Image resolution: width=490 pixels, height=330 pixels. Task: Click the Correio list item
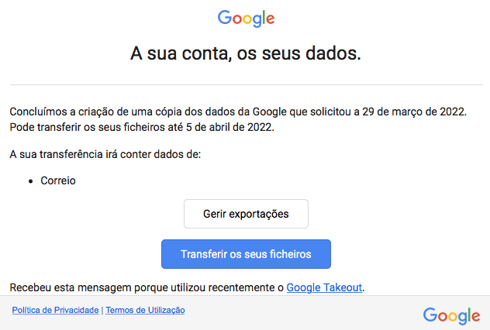point(58,180)
